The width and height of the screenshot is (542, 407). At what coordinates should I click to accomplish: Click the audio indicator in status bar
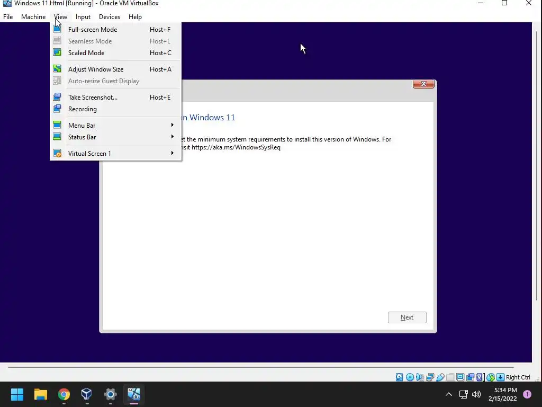click(420, 377)
